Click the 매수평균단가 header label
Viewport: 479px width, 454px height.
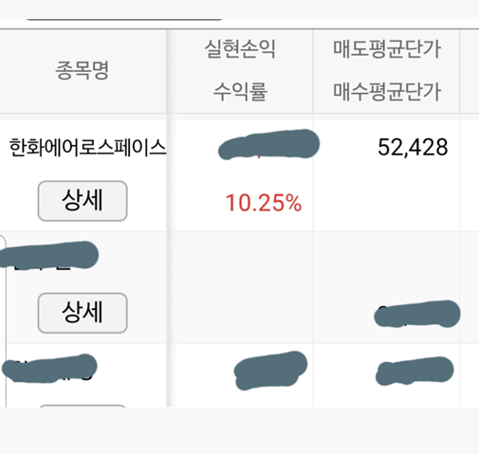tap(387, 92)
